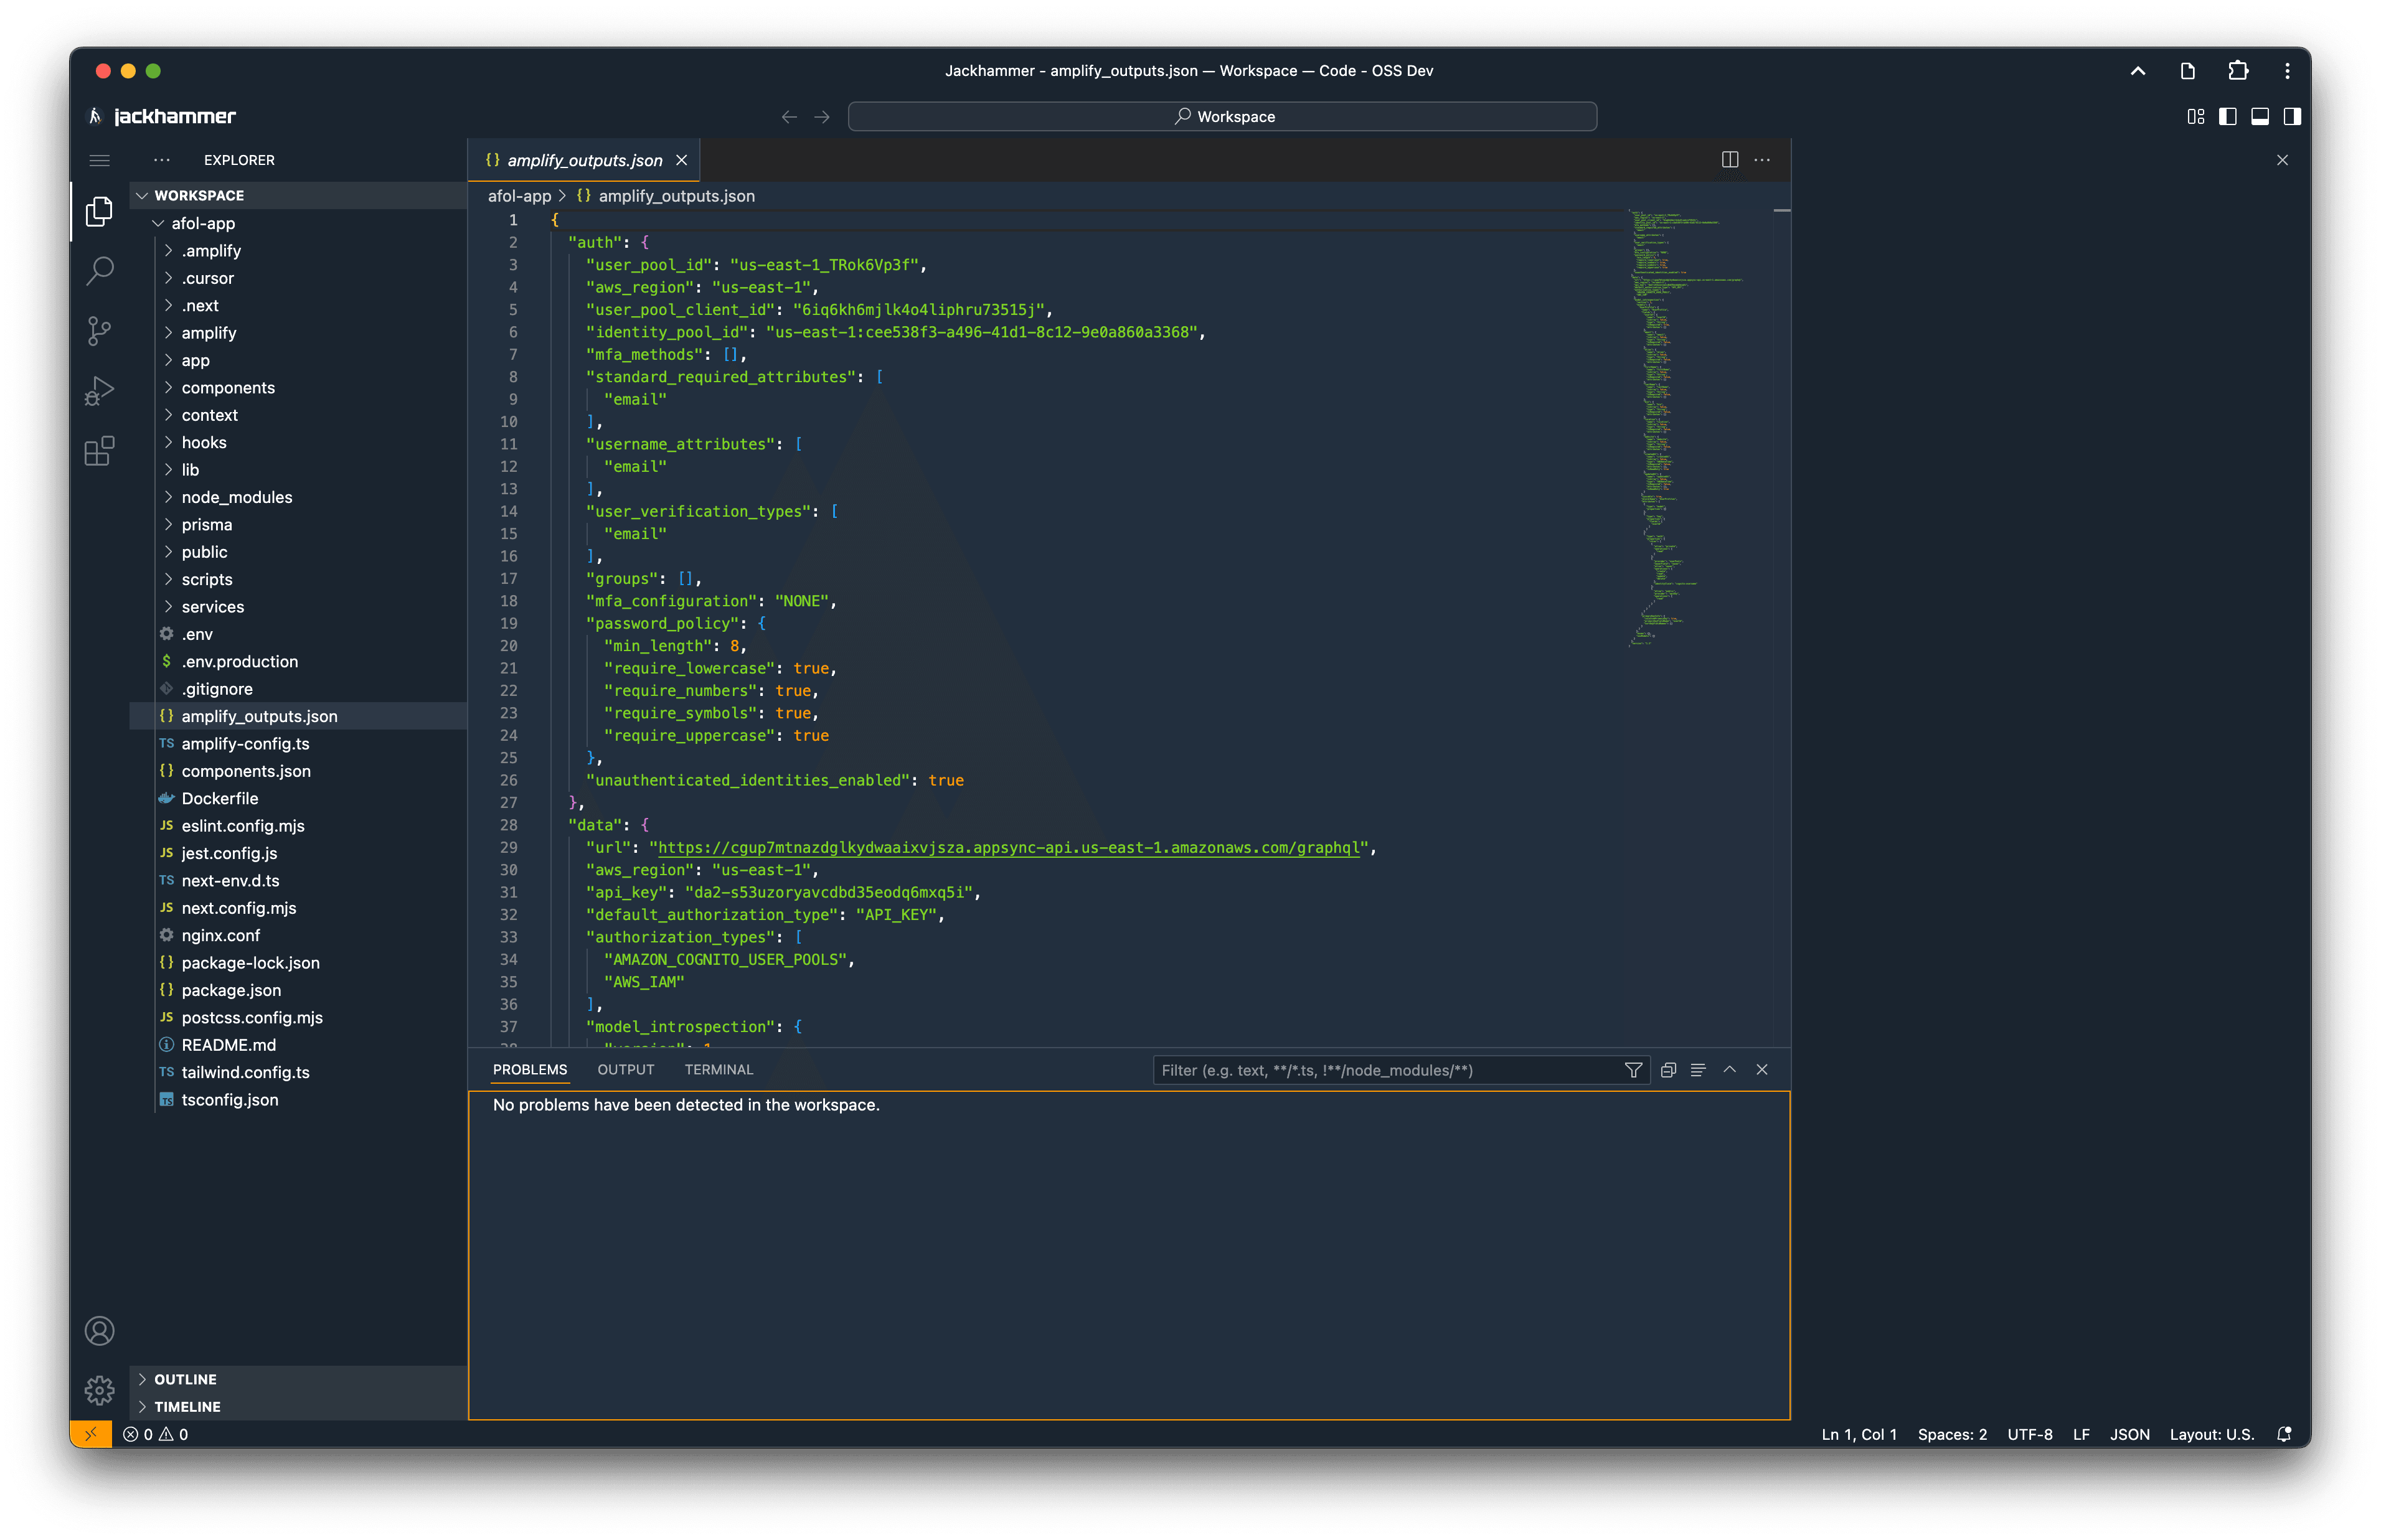
Task: Toggle primary side bar visibility
Action: (2227, 117)
